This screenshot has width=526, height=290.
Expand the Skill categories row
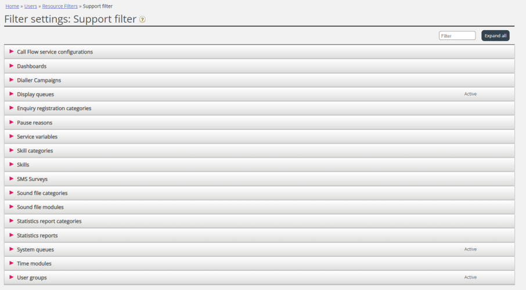[x=35, y=151]
